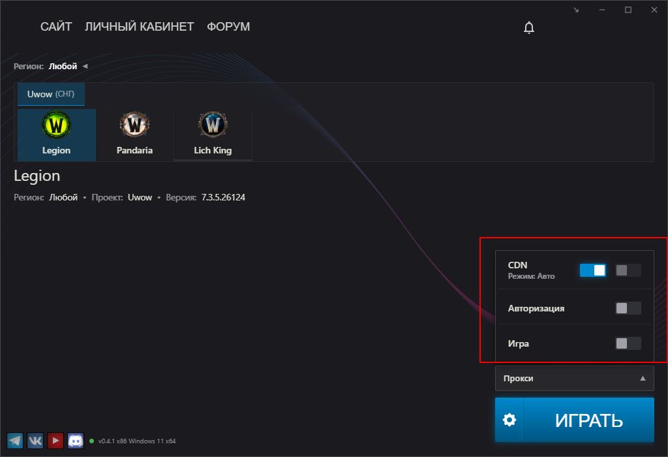
Task: Open the notifications bell
Action: pos(528,27)
